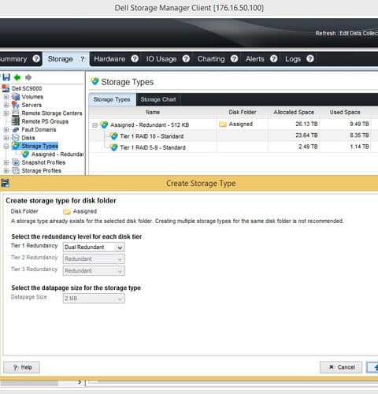Click the Refresh link in header
The height and width of the screenshot is (394, 378).
click(325, 33)
